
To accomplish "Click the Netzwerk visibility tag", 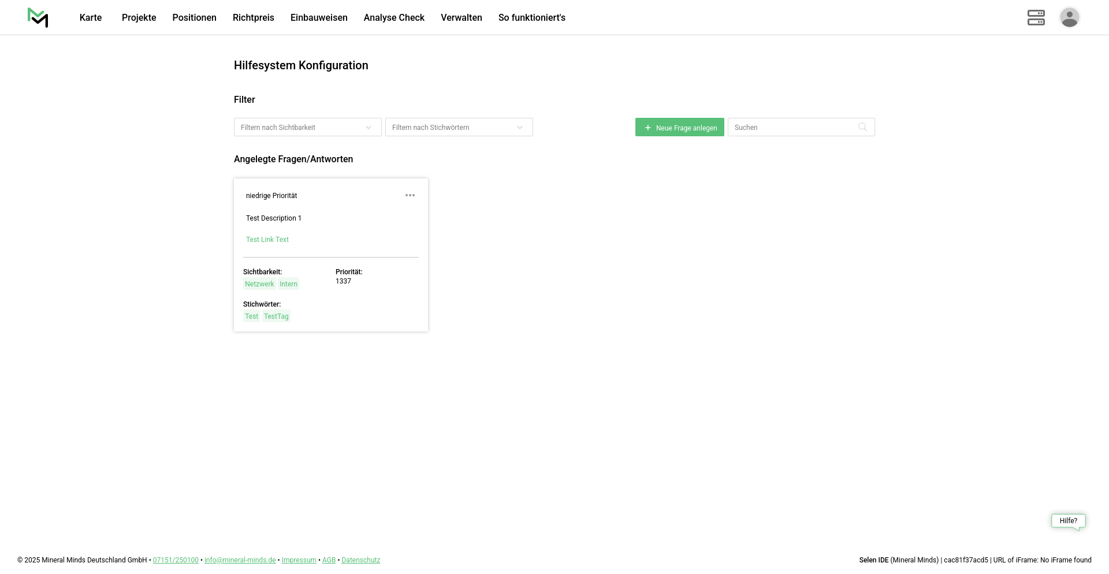I will (x=259, y=284).
